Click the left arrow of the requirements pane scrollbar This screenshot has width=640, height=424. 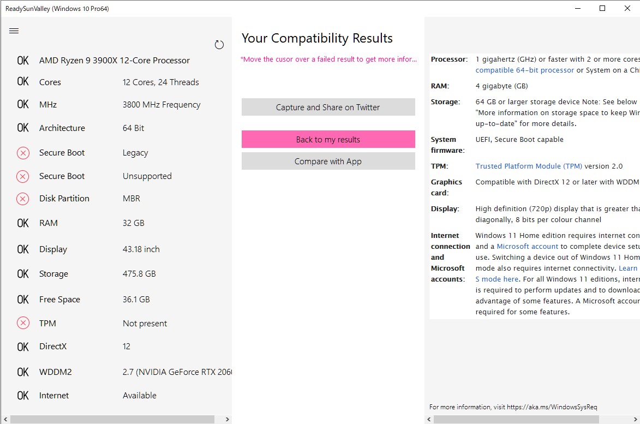(x=429, y=419)
